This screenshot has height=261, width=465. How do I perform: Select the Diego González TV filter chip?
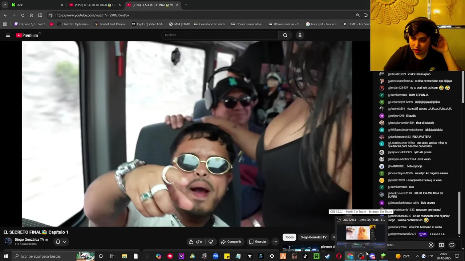[314, 237]
